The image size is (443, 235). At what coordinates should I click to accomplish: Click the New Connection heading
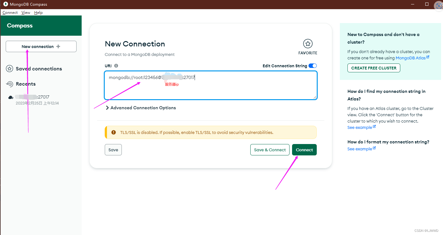coord(135,44)
